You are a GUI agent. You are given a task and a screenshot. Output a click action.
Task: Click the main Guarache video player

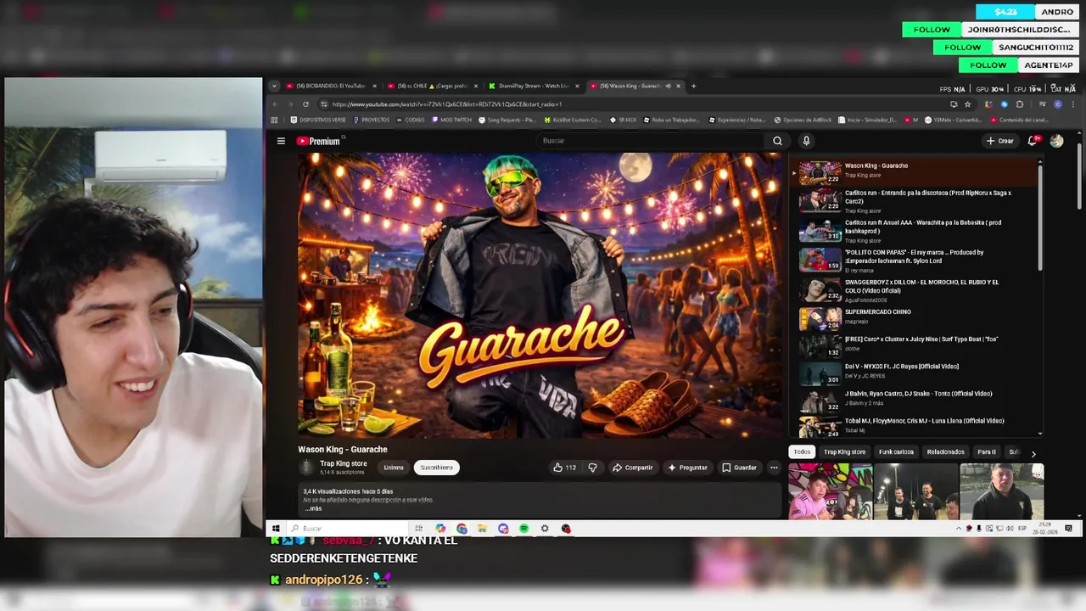pos(540,295)
